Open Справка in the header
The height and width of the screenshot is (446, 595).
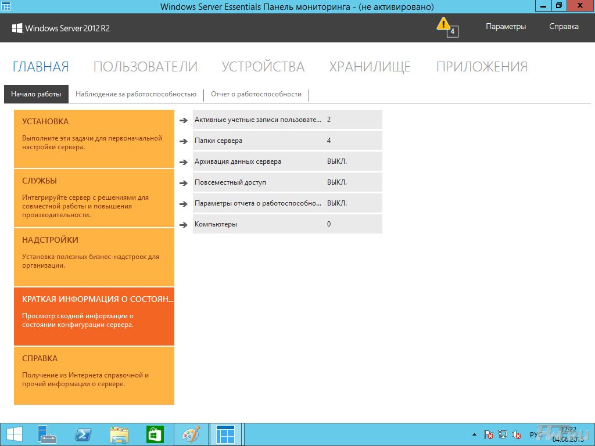pos(564,27)
